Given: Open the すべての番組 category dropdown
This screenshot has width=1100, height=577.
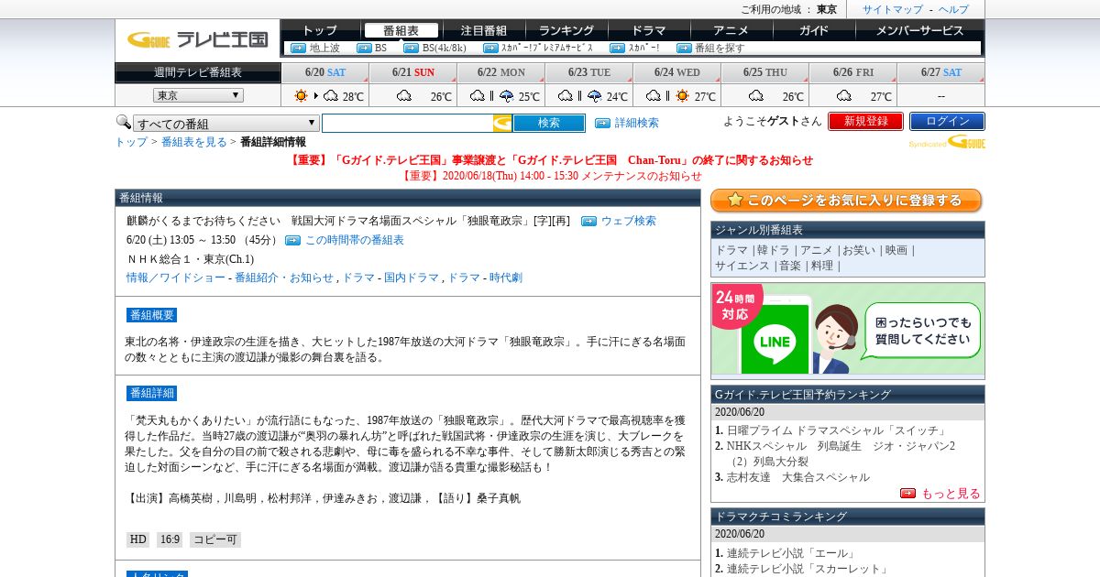Looking at the screenshot, I should point(226,124).
